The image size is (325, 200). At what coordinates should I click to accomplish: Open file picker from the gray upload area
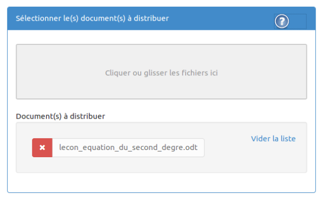coord(161,72)
